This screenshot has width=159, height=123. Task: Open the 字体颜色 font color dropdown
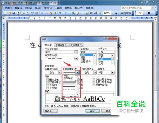(60, 72)
